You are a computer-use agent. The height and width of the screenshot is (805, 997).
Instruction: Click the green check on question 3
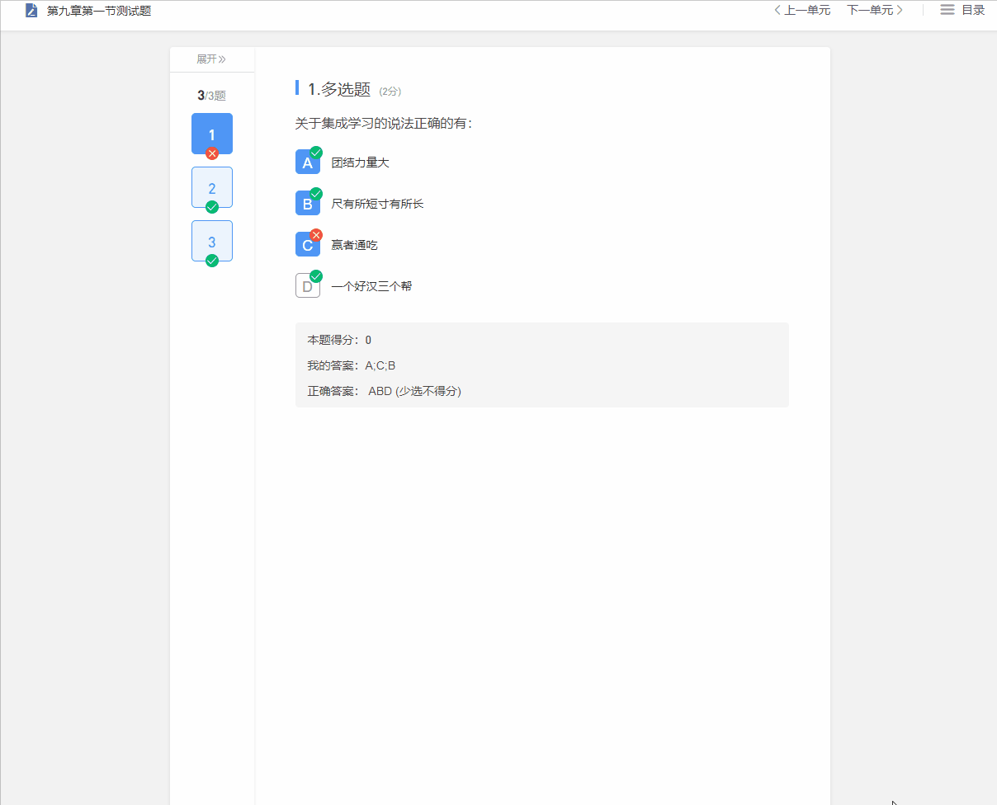pyautogui.click(x=212, y=261)
